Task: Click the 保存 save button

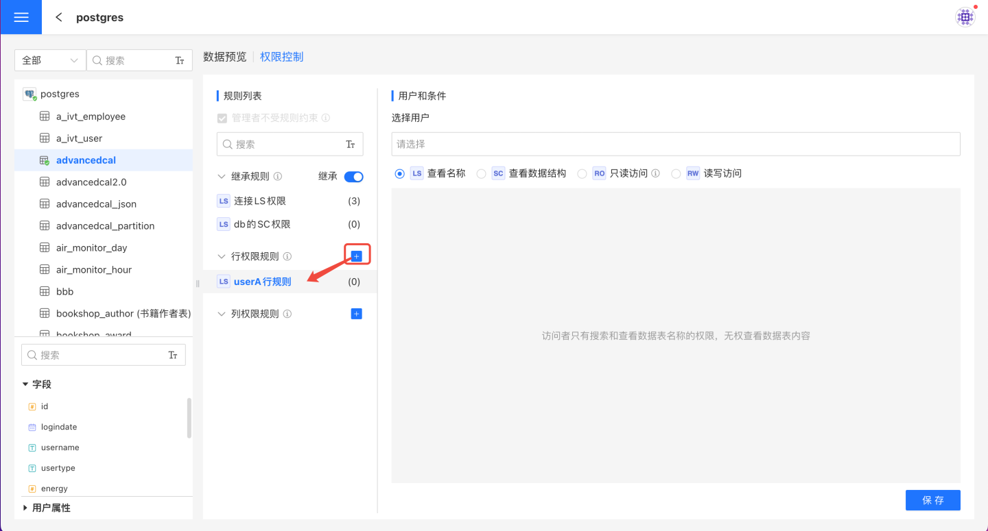Action: [932, 500]
